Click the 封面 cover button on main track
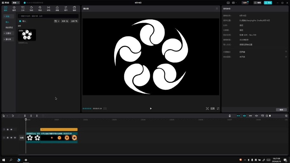This screenshot has width=290, height=163. pyautogui.click(x=22, y=138)
